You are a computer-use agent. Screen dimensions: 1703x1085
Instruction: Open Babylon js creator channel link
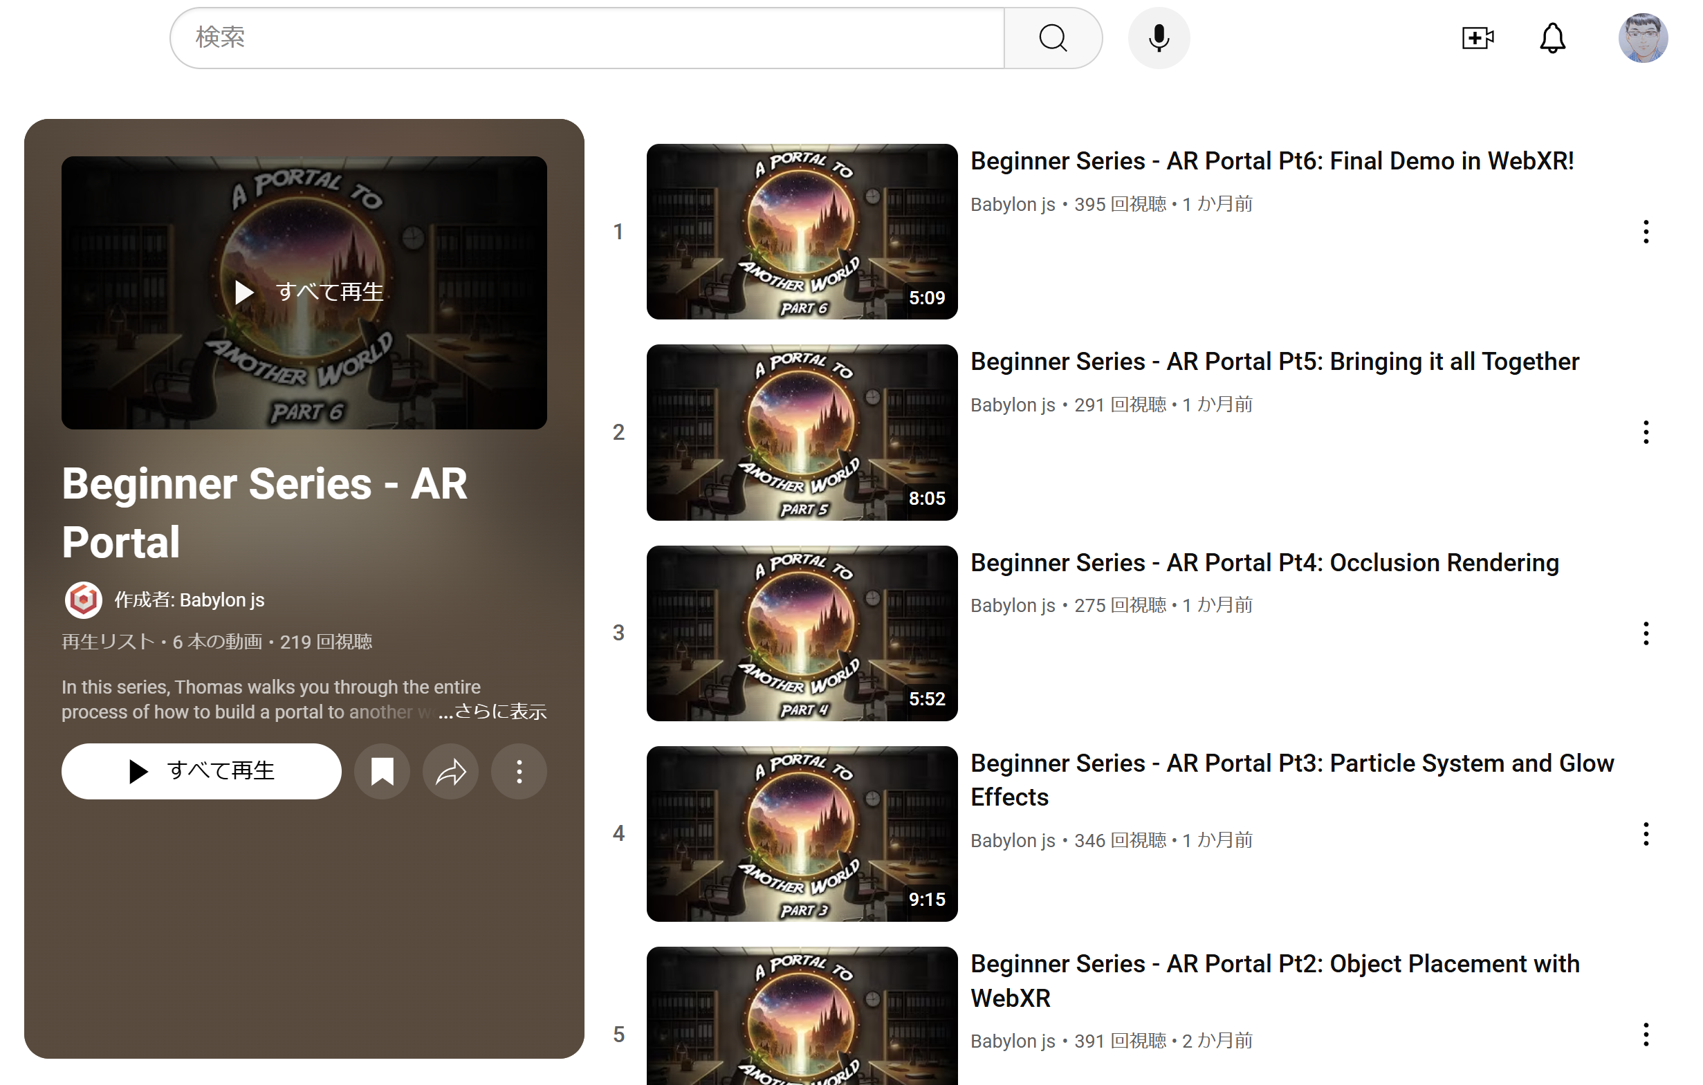(x=221, y=600)
